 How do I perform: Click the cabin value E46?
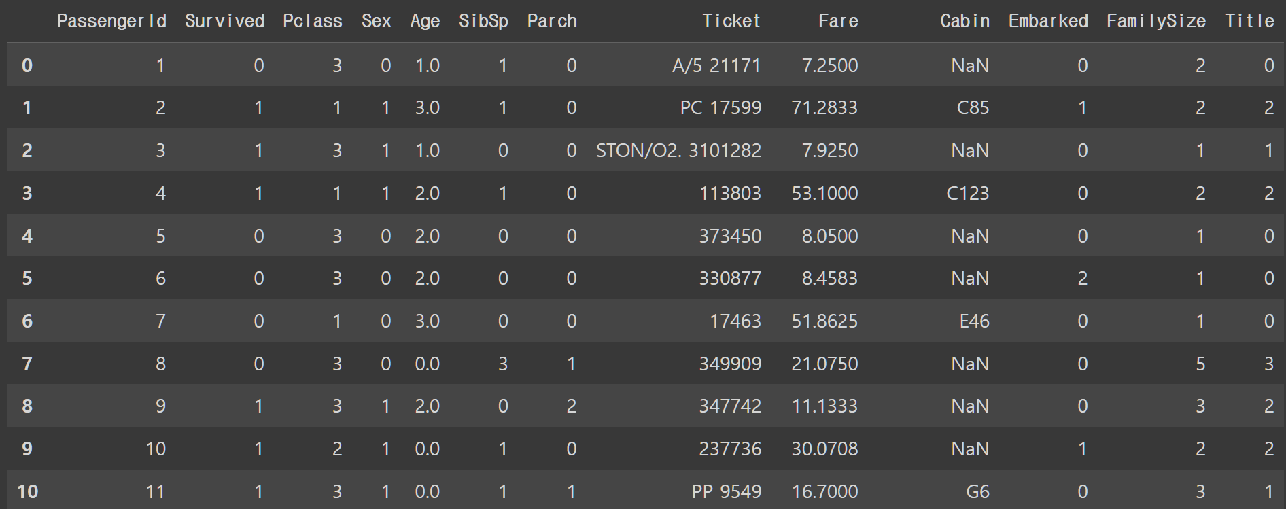(x=975, y=321)
